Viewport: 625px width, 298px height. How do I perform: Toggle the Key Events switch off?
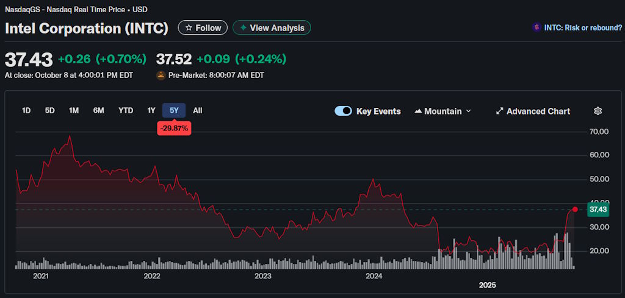343,111
